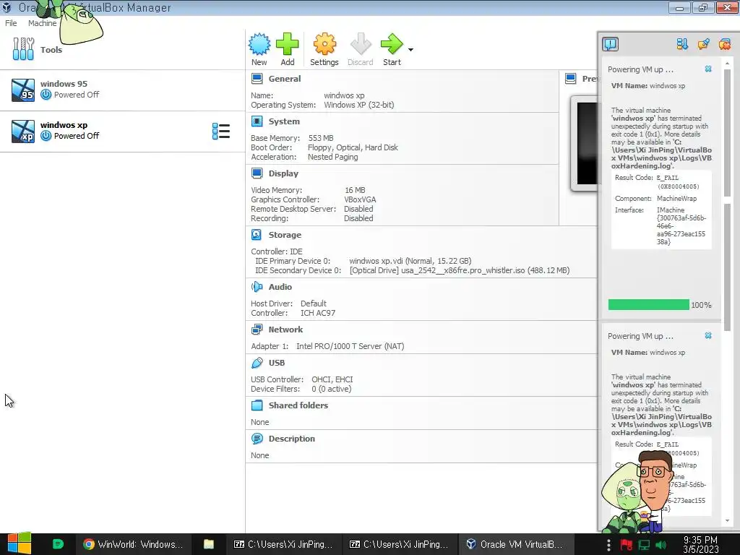This screenshot has height=555, width=740.
Task: Click the USB section header
Action: pyautogui.click(x=277, y=363)
